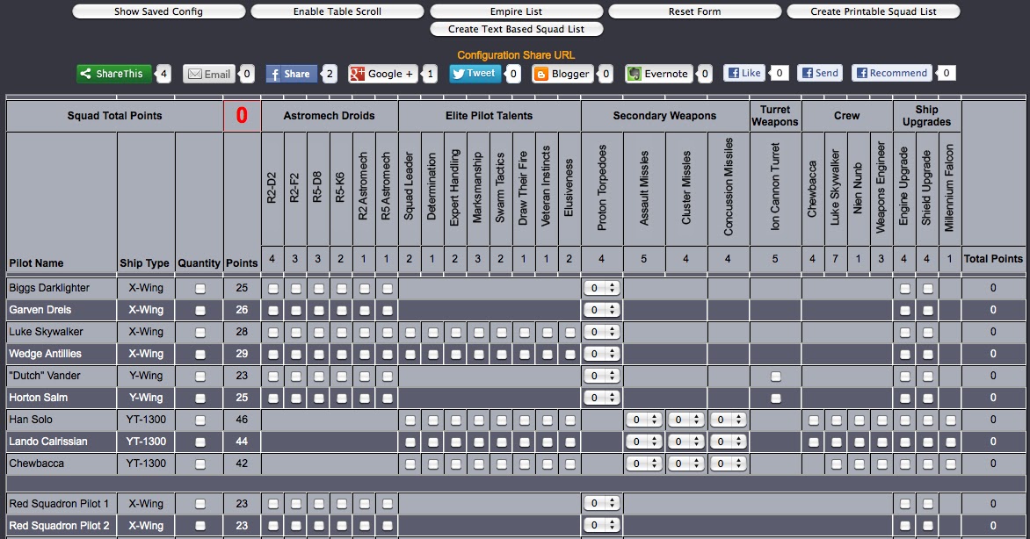
Task: Open Proton Torpedoes selector for Garven Dreis
Action: (602, 310)
